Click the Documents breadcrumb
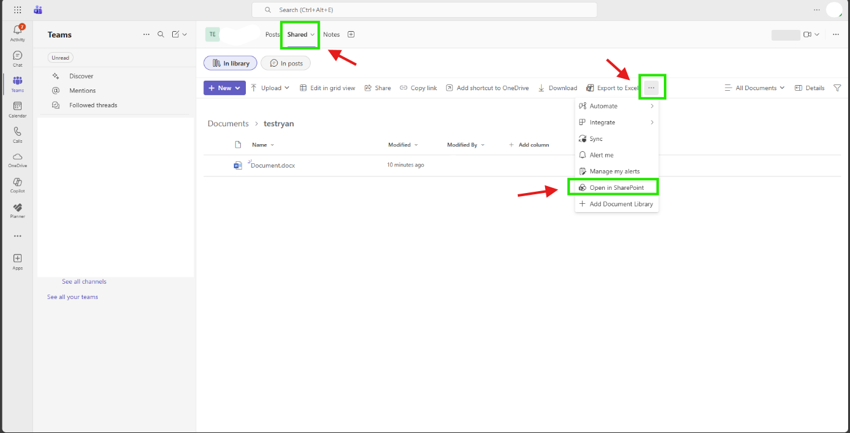The image size is (850, 433). tap(228, 124)
